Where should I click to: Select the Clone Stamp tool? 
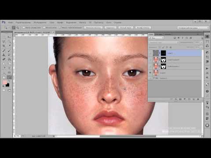click(x=4, y=55)
